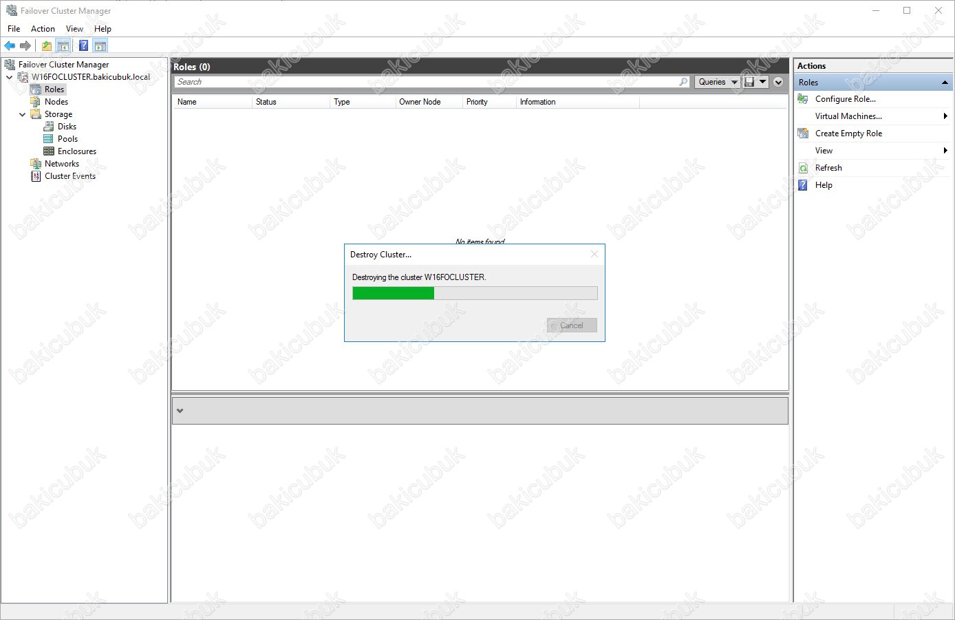The width and height of the screenshot is (955, 620).
Task: Select the Networks tree item
Action: [62, 164]
